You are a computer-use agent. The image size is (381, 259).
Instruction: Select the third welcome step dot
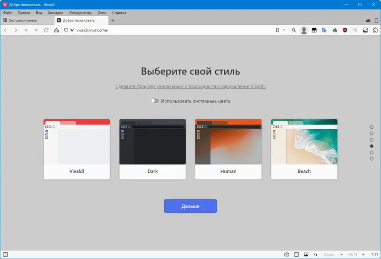[x=371, y=140]
